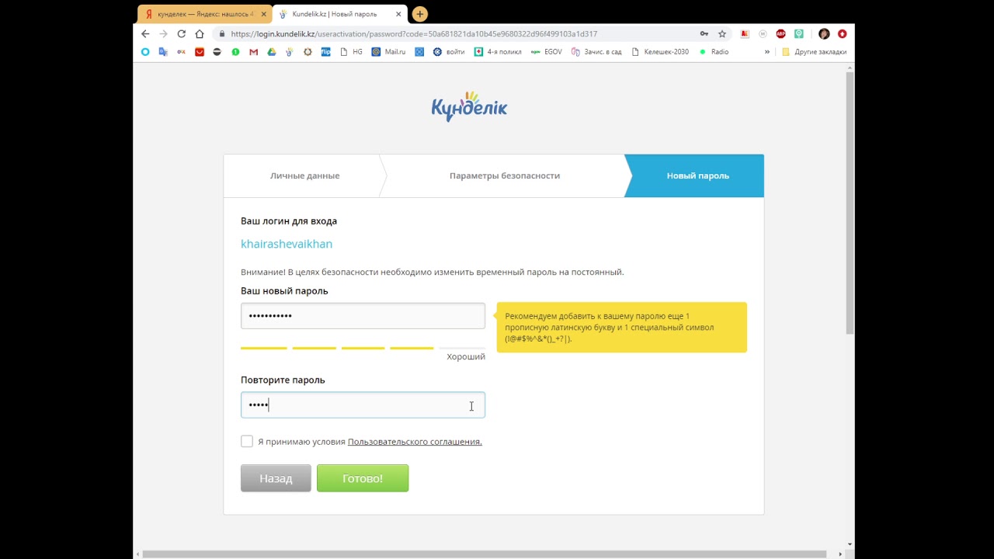Open the green circle bookmark icon
The width and height of the screenshot is (994, 559).
pos(235,52)
